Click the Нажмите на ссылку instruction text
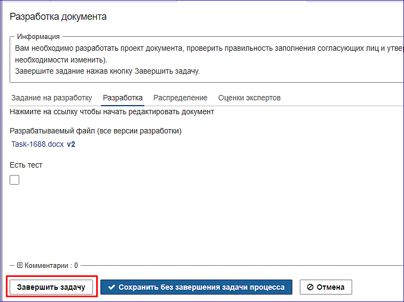 pos(112,112)
